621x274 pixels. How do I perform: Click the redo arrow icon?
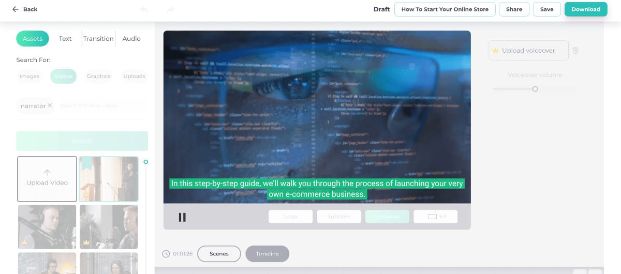coord(170,9)
